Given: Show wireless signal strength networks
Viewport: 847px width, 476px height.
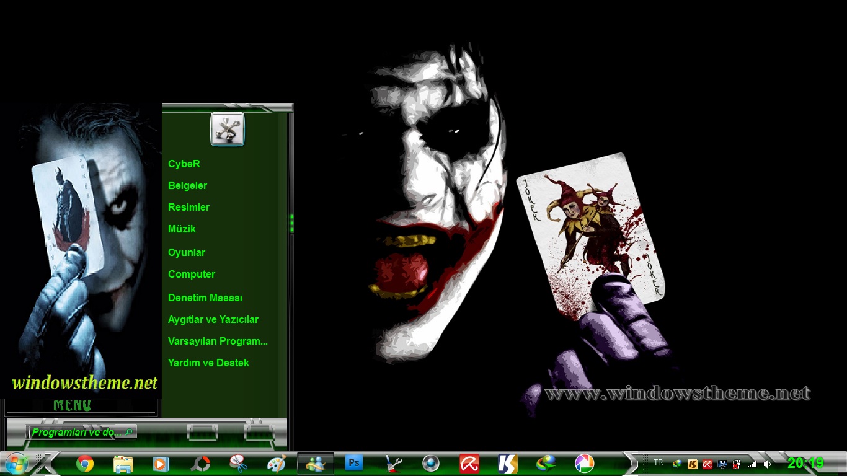Looking at the screenshot, I should [x=752, y=464].
